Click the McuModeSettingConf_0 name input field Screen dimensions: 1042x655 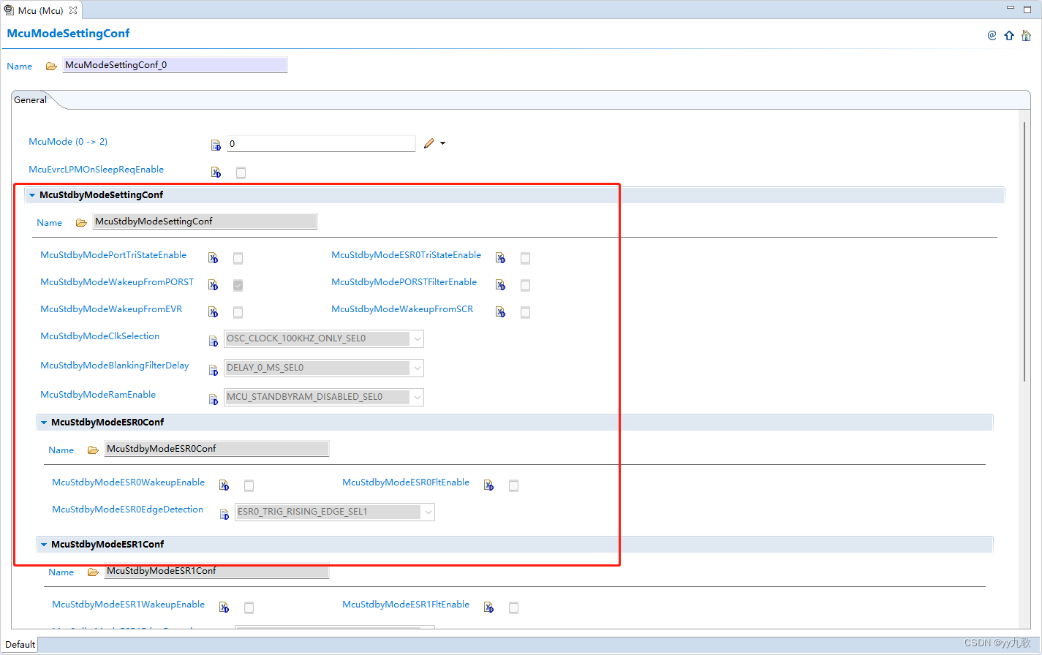click(175, 65)
